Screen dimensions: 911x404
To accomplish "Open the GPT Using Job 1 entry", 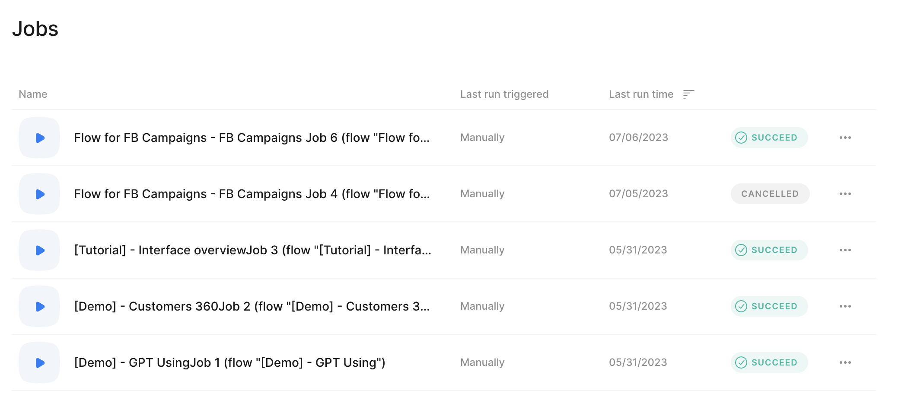I will point(229,362).
